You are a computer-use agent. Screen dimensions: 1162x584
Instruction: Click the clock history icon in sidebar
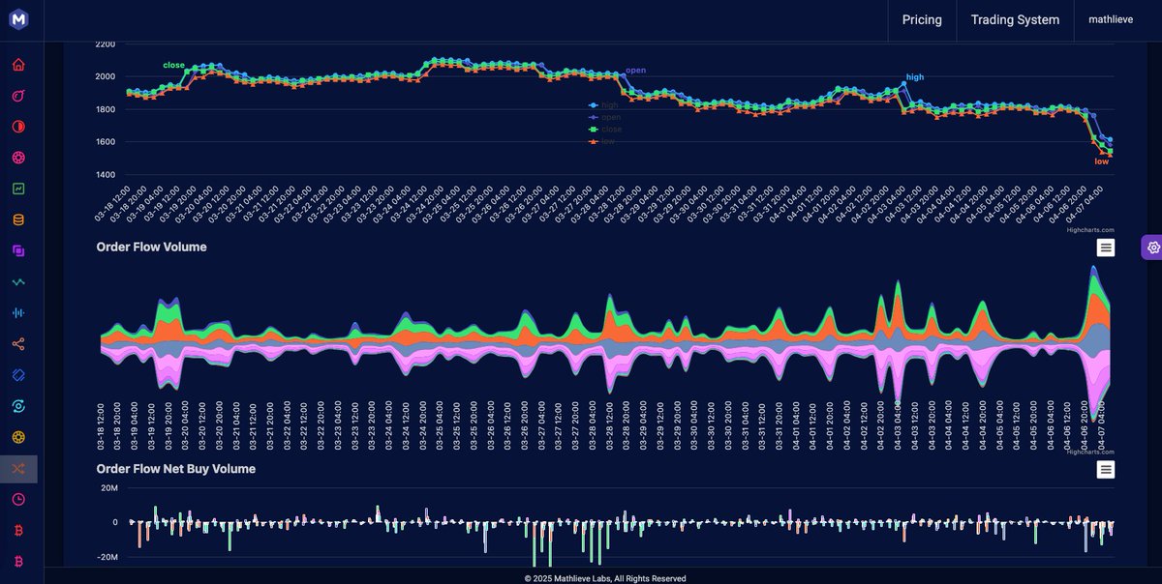click(x=18, y=499)
